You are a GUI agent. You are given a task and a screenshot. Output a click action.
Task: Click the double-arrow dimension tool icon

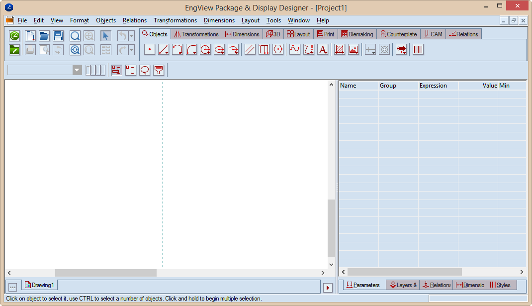click(401, 49)
